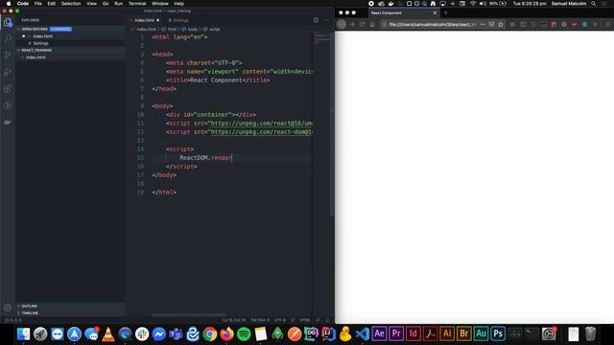Click the Firefox back button

342,24
